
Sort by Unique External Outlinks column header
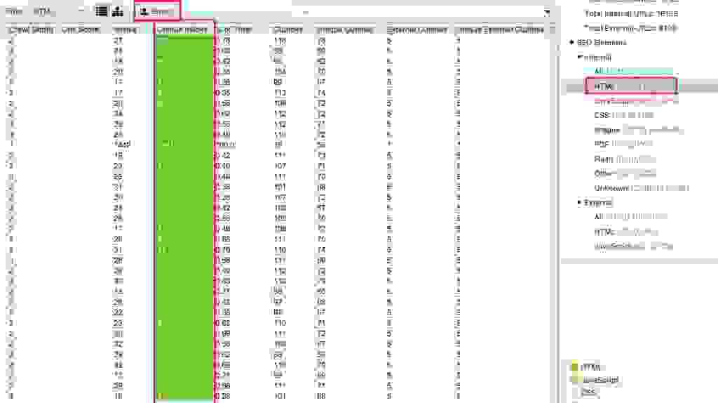coord(500,29)
